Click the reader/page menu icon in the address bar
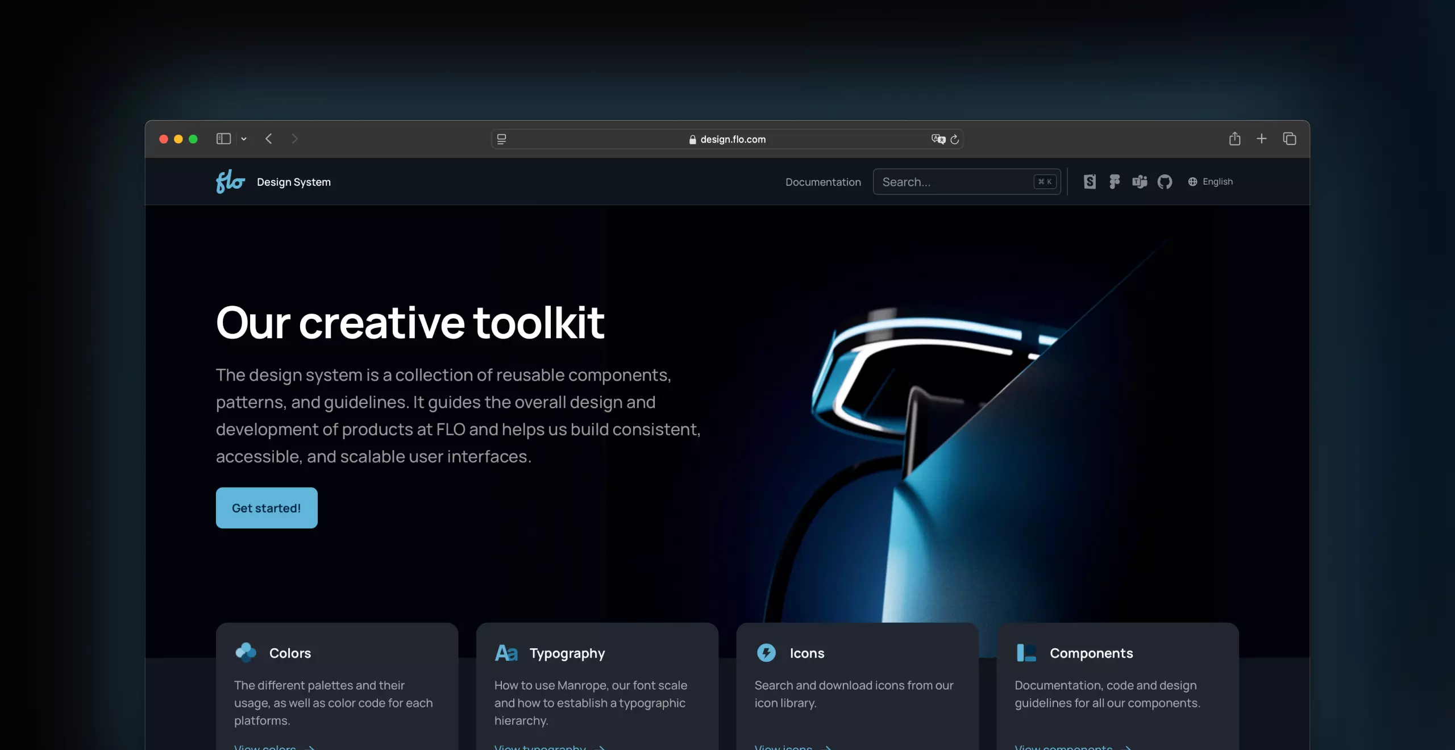This screenshot has height=750, width=1455. pos(501,139)
